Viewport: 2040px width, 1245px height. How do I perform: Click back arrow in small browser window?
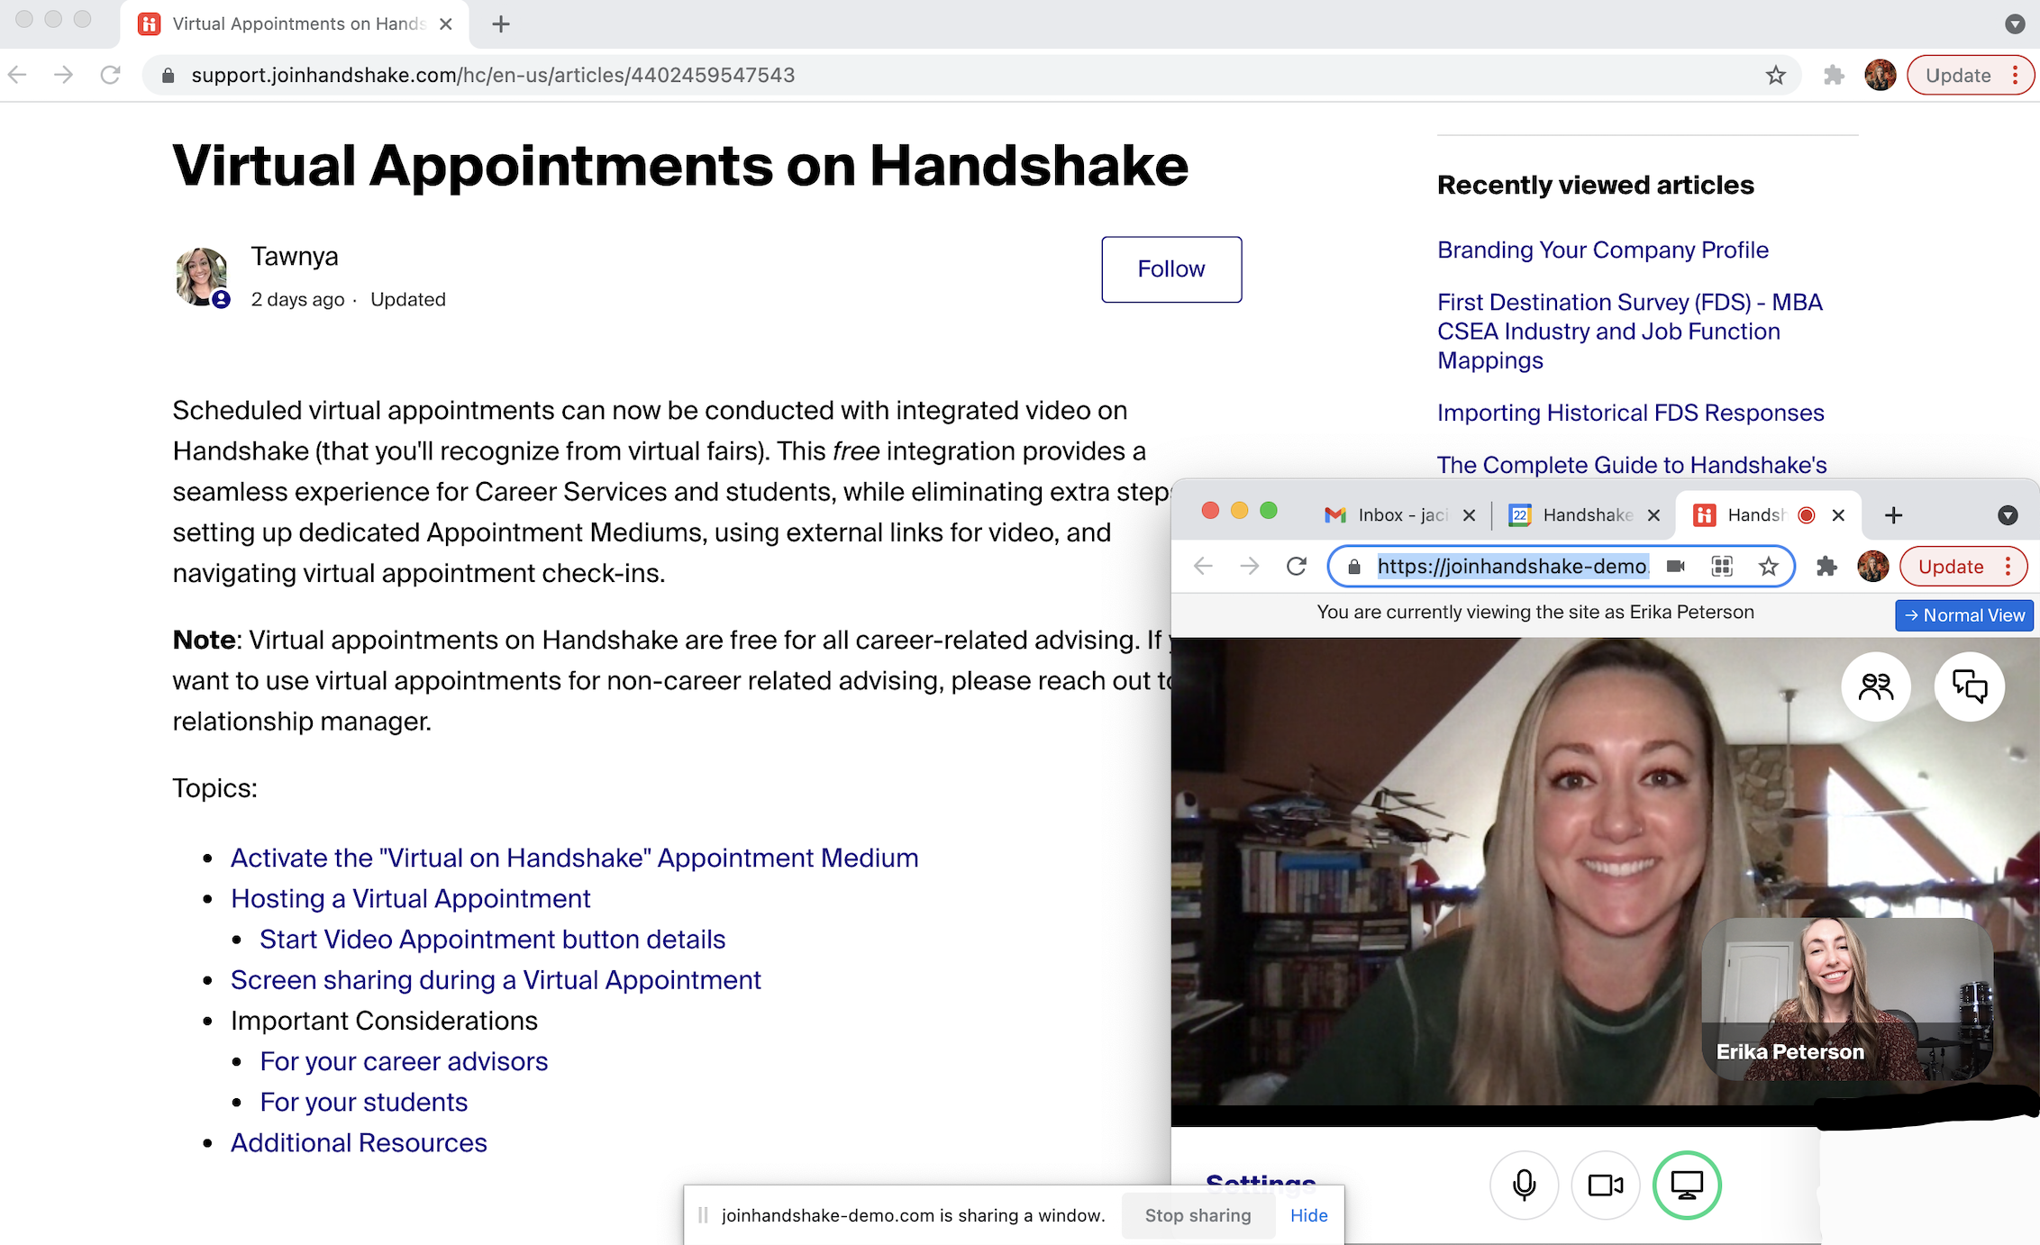(1203, 566)
